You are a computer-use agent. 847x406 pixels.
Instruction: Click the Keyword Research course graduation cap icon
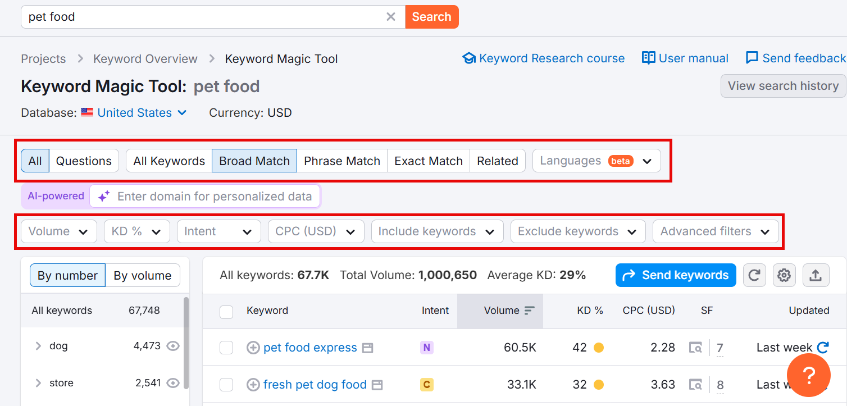pos(469,58)
